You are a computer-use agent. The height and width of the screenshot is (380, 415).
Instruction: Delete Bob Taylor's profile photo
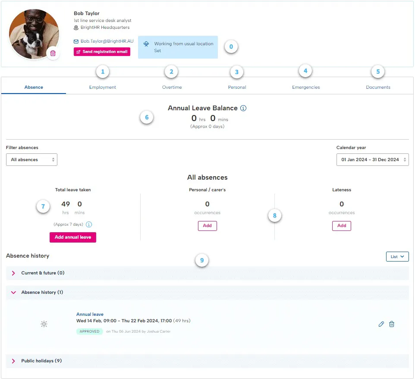click(53, 53)
